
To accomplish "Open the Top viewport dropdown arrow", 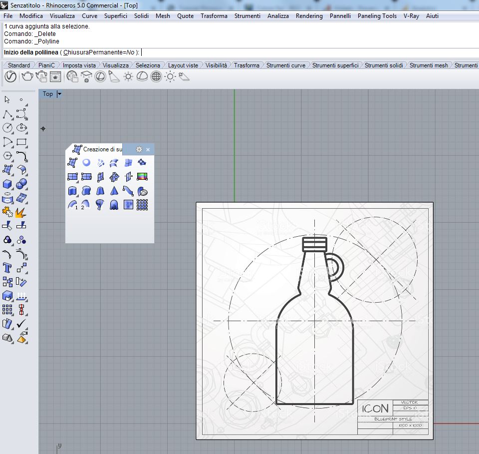I will coord(59,94).
